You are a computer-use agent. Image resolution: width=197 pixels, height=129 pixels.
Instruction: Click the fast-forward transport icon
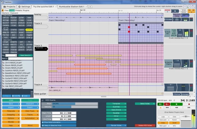[x=189, y=108]
